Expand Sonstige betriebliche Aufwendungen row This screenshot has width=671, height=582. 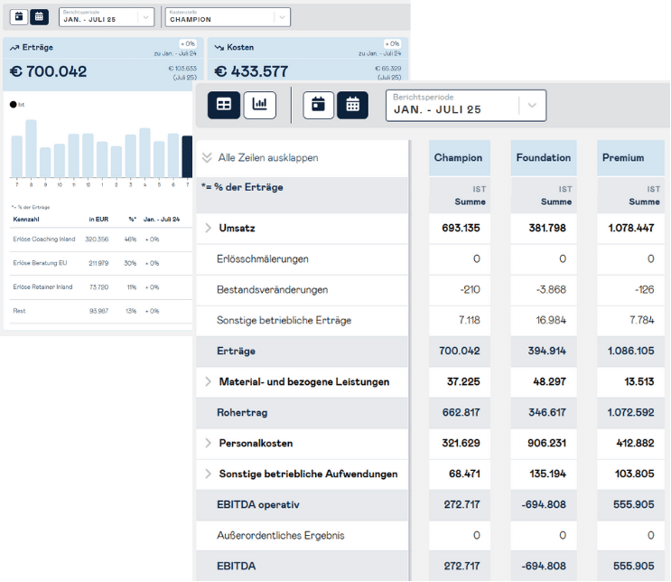coord(208,474)
